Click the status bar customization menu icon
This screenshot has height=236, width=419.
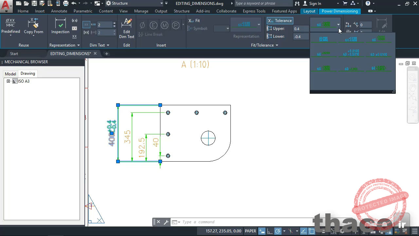pyautogui.click(x=415, y=231)
